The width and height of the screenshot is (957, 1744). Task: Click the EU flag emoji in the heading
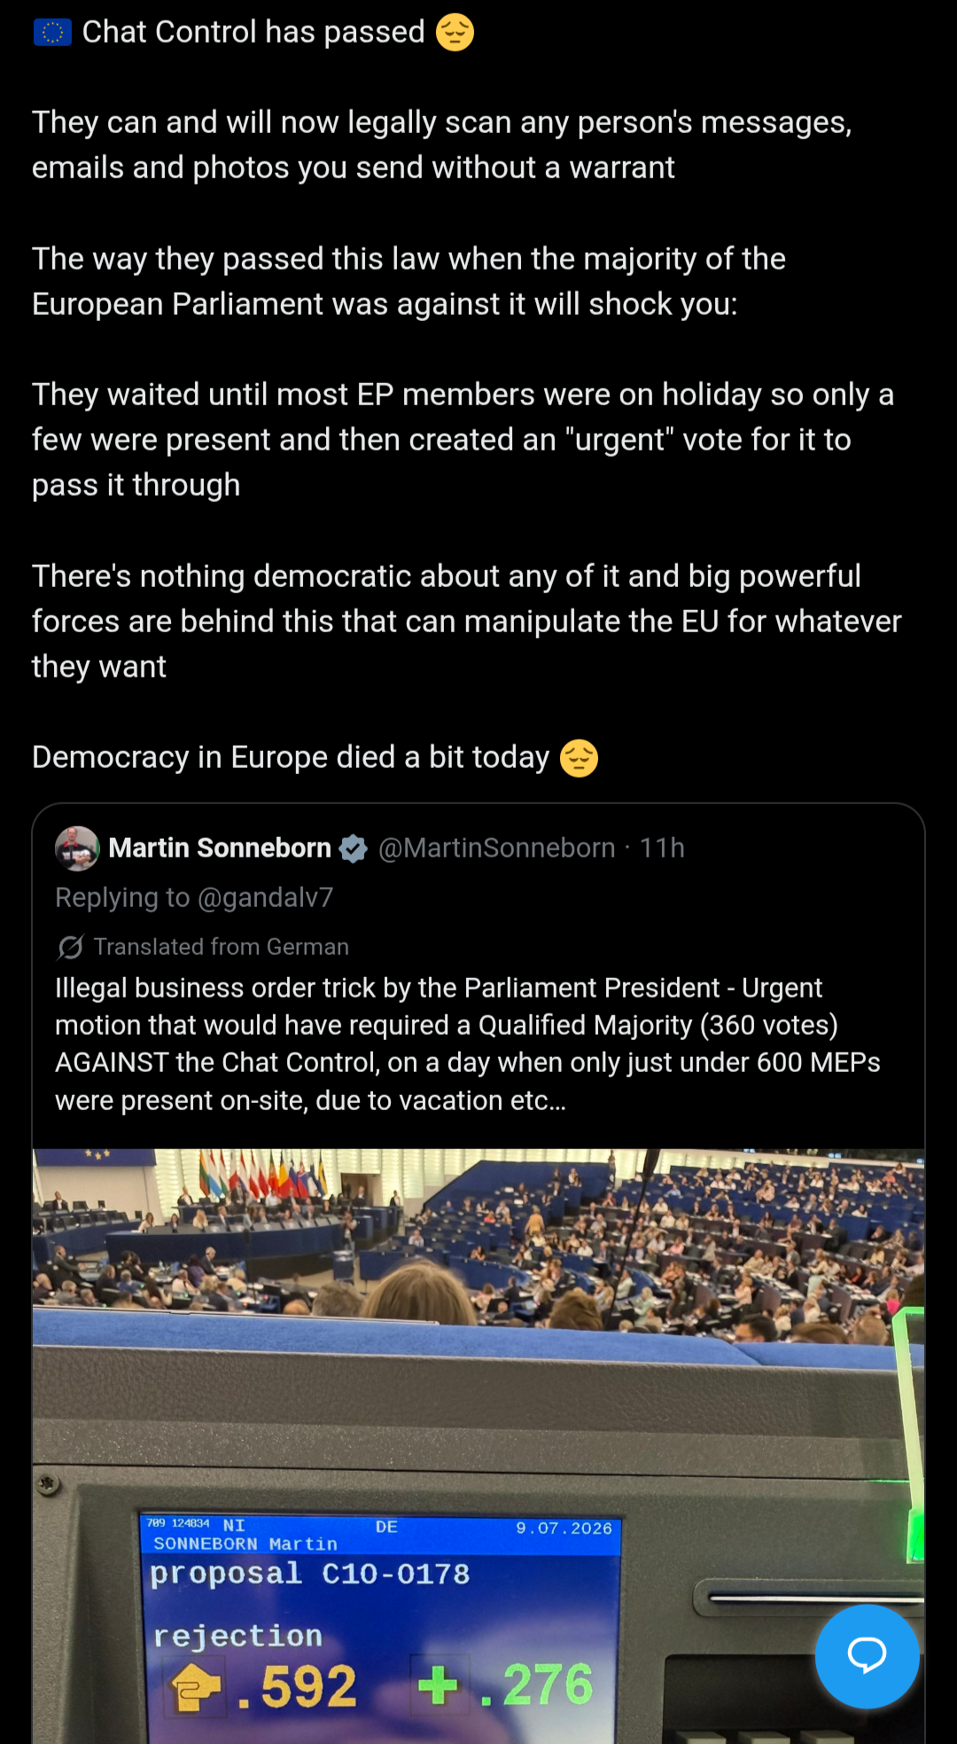(52, 33)
